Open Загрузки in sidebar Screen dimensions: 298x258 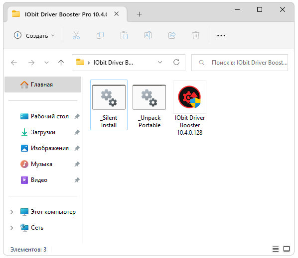tap(38, 132)
